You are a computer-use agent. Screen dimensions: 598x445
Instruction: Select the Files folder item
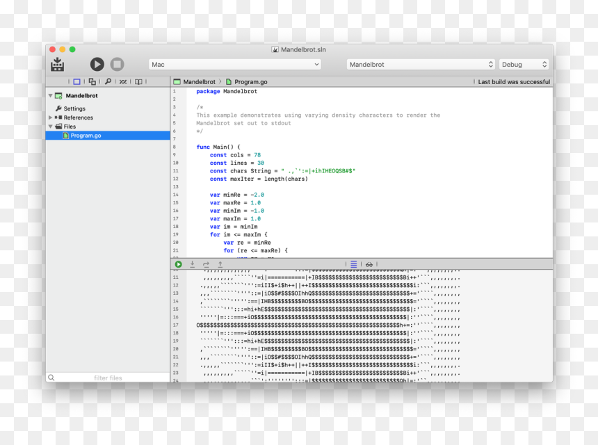pos(70,127)
